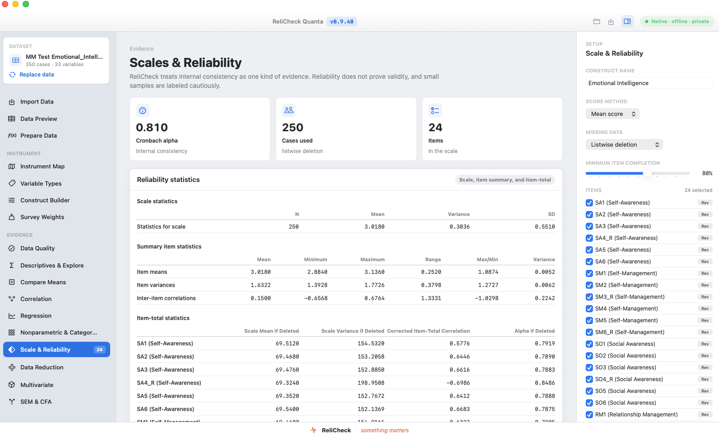Open the Listwise deletion dropdown
This screenshot has height=435, width=719.
point(624,144)
